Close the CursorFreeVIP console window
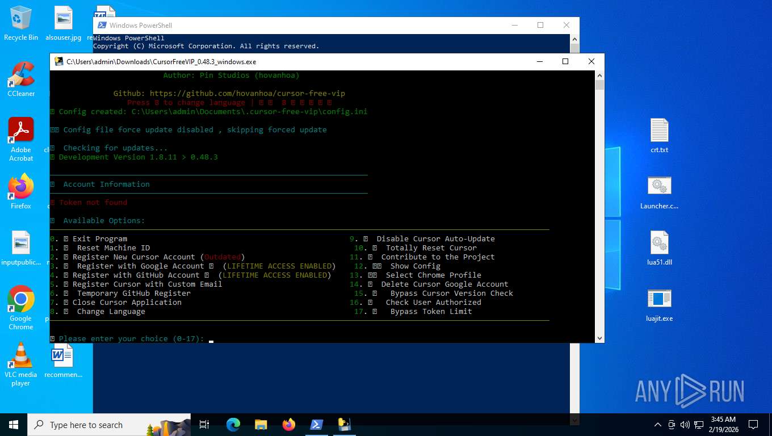 [591, 61]
